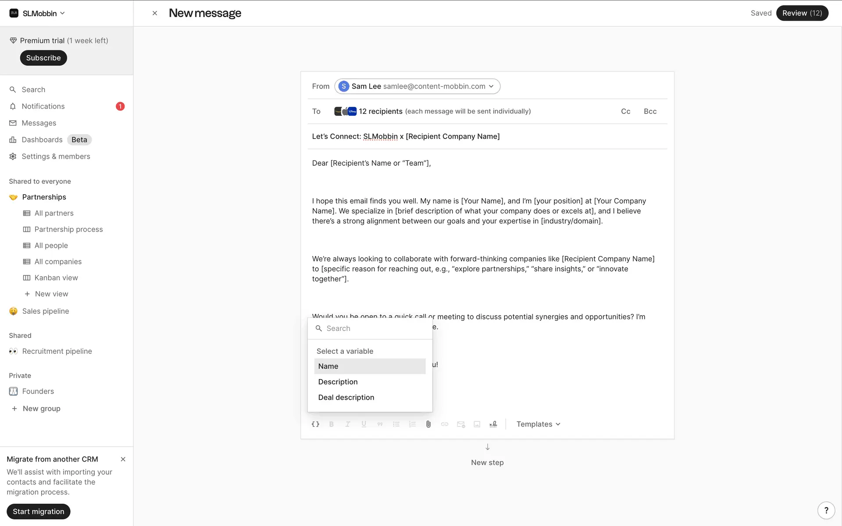This screenshot has width=842, height=526.
Task: Select the Deal description variable
Action: tap(346, 397)
